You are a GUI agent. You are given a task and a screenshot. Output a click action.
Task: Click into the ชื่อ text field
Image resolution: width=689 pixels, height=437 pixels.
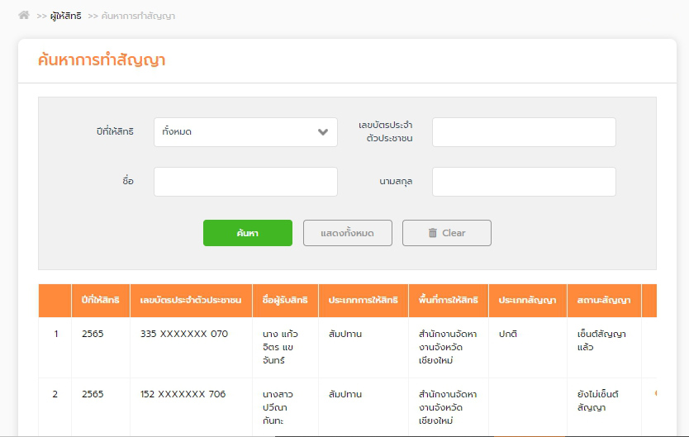click(x=245, y=182)
